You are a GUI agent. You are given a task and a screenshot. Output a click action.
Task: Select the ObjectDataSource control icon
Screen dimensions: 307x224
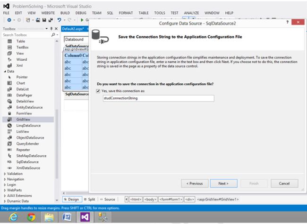[x=9, y=137]
